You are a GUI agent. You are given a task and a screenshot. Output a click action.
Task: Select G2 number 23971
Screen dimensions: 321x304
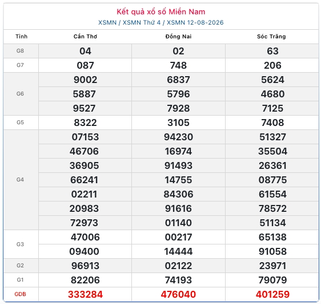(272, 266)
